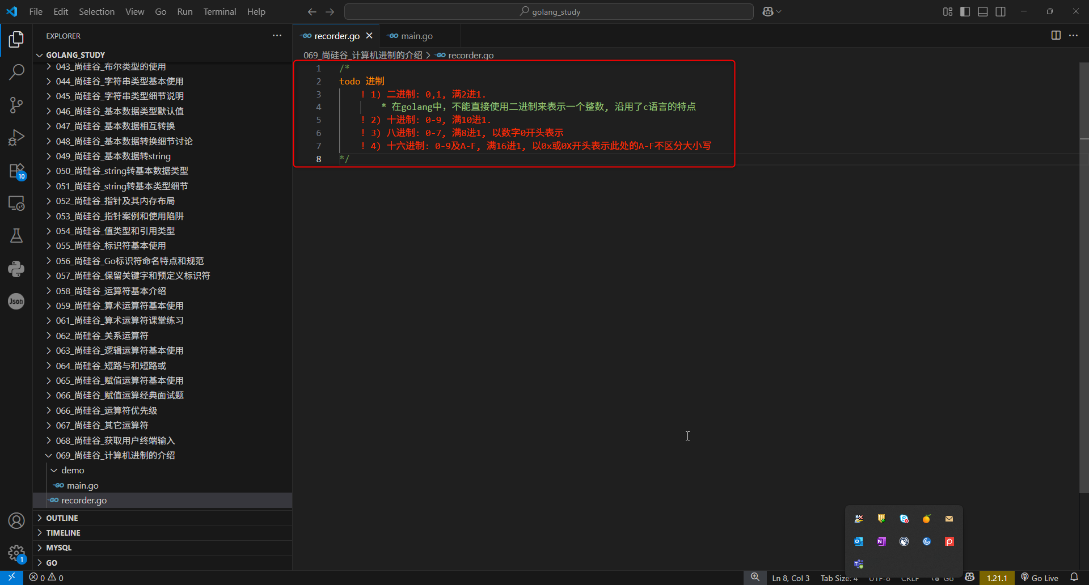Open the Explorer view in activity bar
Image resolution: width=1089 pixels, height=585 pixels.
[16, 39]
